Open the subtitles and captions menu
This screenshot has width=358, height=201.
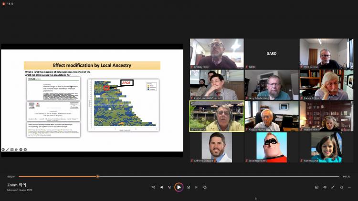(316, 187)
